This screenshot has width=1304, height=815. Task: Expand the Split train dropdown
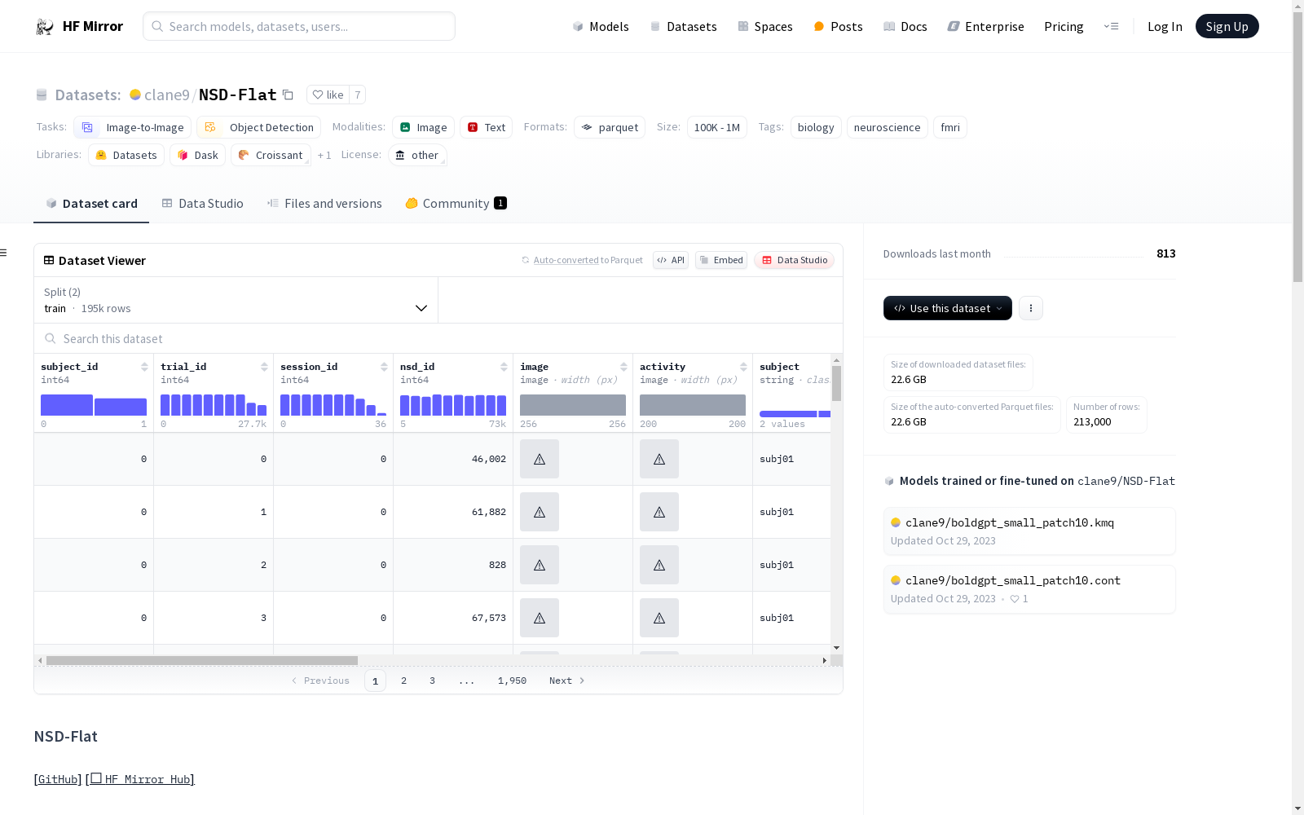click(x=236, y=300)
